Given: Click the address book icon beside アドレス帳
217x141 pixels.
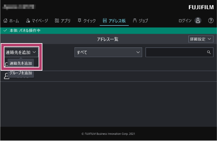Looking at the screenshot, I should [105, 21].
